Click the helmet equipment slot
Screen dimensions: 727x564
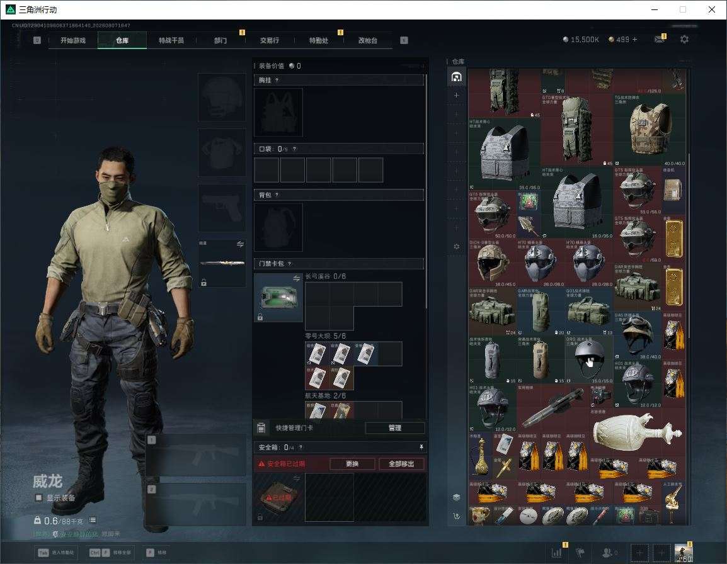tap(222, 98)
